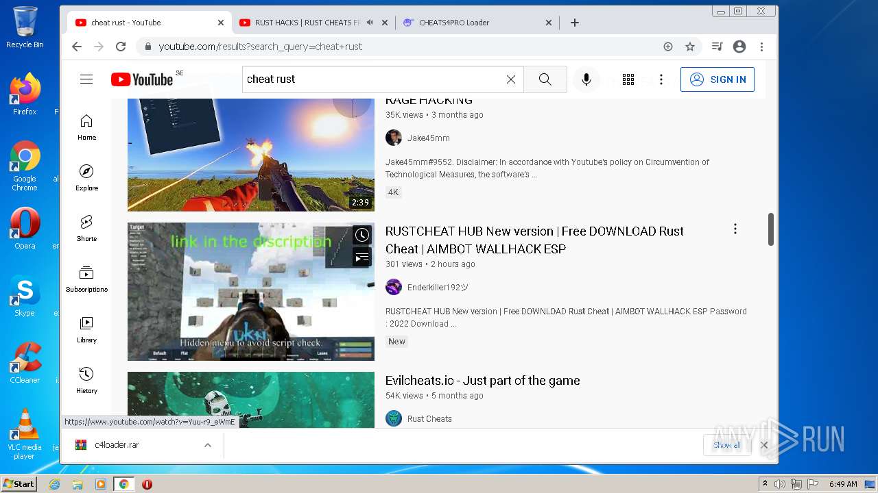The width and height of the screenshot is (878, 493).
Task: Select the CCleaner desktop shortcut
Action: (25, 363)
